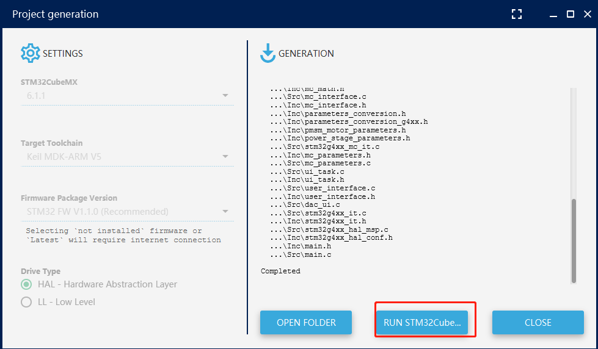598x349 pixels.
Task: Select HAL - Hardware Abstraction Layer radio
Action: (26, 284)
